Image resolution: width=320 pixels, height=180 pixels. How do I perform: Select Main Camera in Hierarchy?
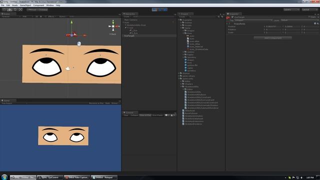click(x=131, y=20)
